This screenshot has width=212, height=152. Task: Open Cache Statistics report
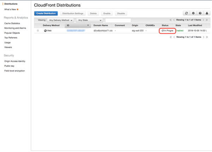(x=12, y=24)
